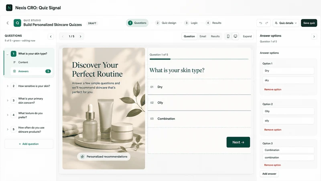This screenshot has width=321, height=181.
Task: Edit Option 1 label field Dry
Action: 288,71
